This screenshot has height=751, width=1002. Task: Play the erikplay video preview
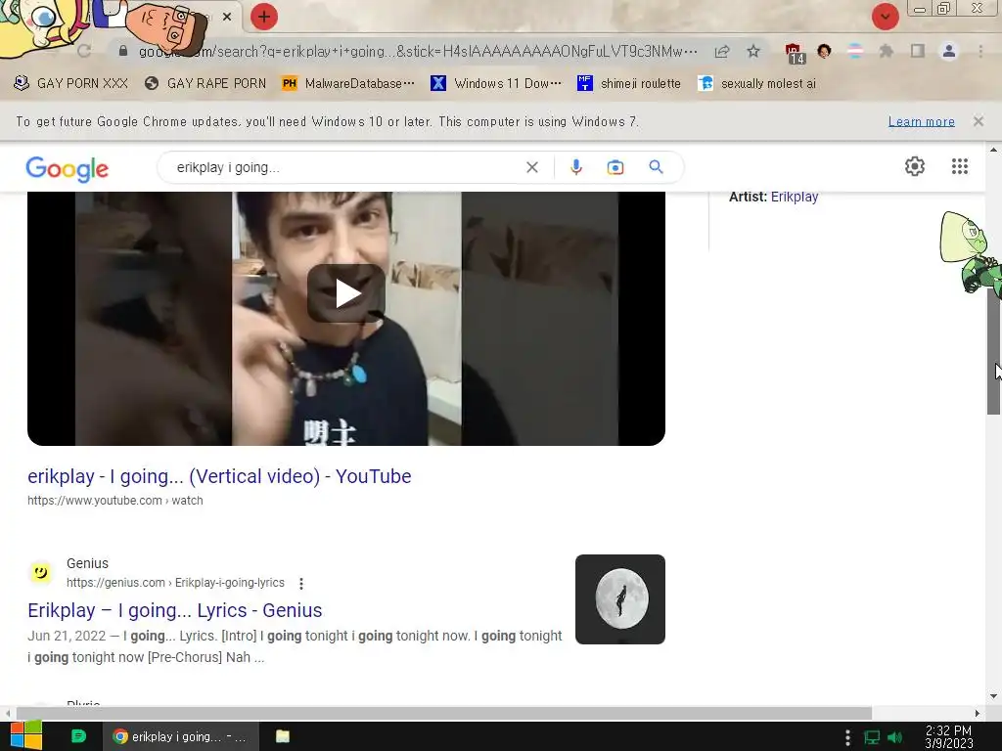tap(346, 293)
